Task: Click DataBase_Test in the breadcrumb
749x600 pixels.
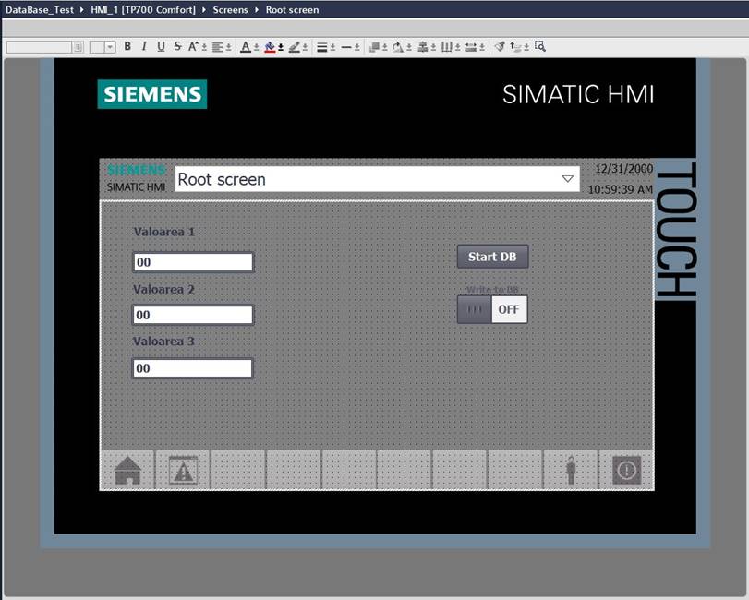Action: 38,10
